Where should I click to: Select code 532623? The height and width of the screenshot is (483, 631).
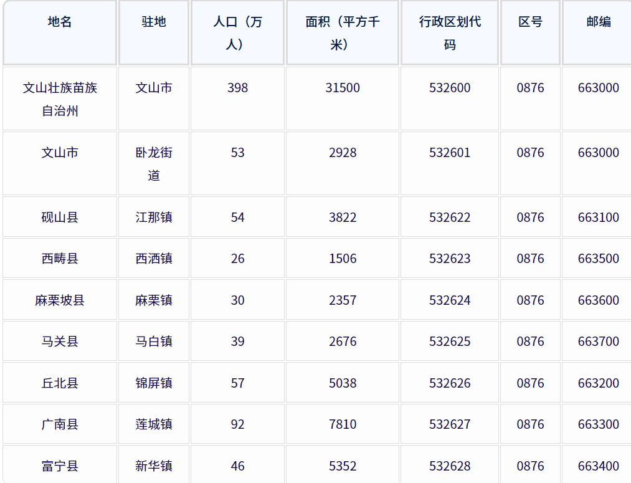point(450,259)
